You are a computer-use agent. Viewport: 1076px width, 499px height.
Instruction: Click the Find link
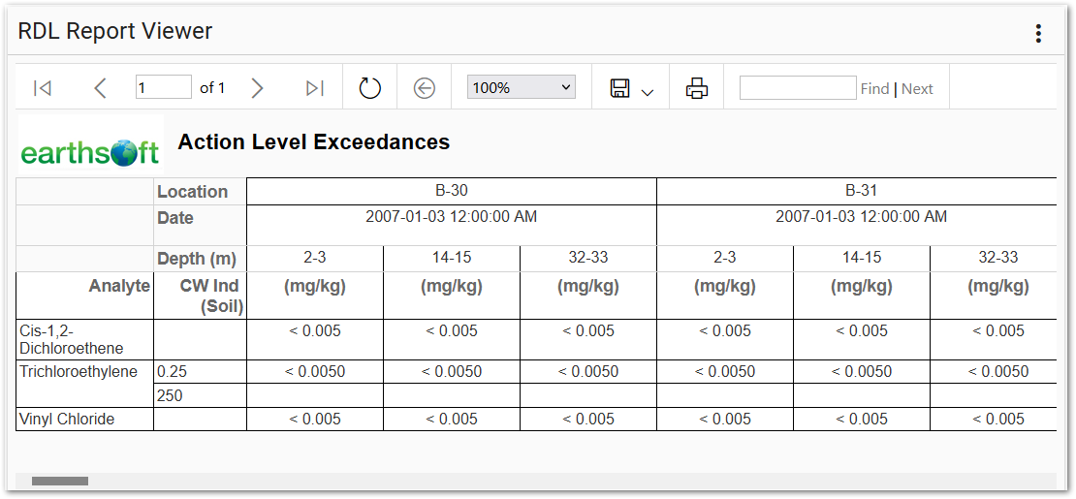874,88
